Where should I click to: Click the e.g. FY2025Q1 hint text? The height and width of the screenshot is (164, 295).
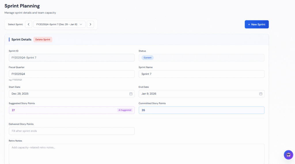pyautogui.click(x=15, y=80)
